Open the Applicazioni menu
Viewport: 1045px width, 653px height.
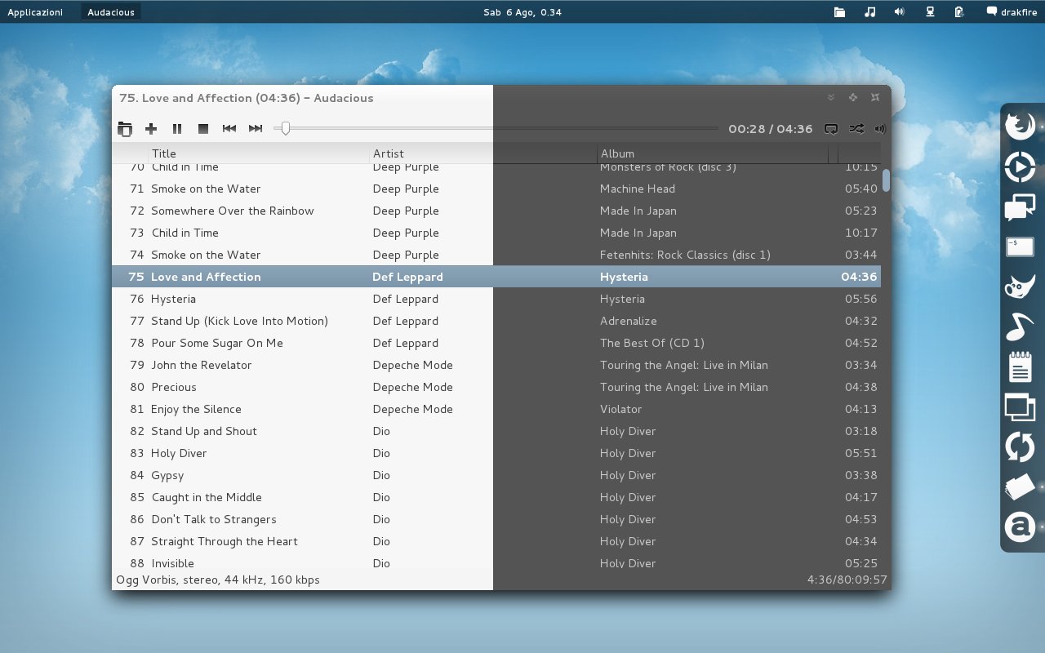click(35, 12)
